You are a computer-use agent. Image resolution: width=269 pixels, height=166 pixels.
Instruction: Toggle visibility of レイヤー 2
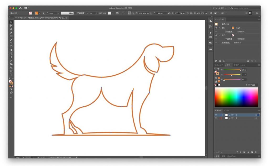pos(216,118)
